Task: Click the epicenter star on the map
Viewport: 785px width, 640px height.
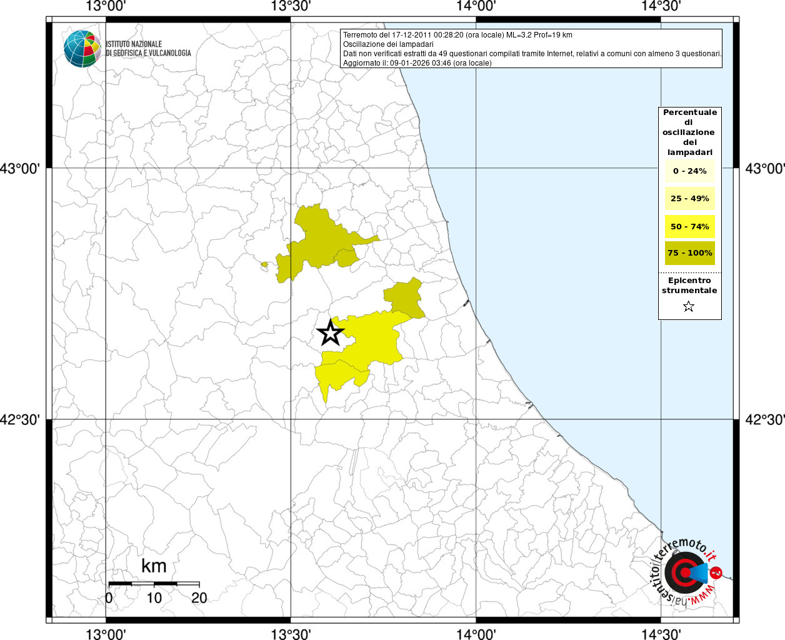Action: point(330,332)
